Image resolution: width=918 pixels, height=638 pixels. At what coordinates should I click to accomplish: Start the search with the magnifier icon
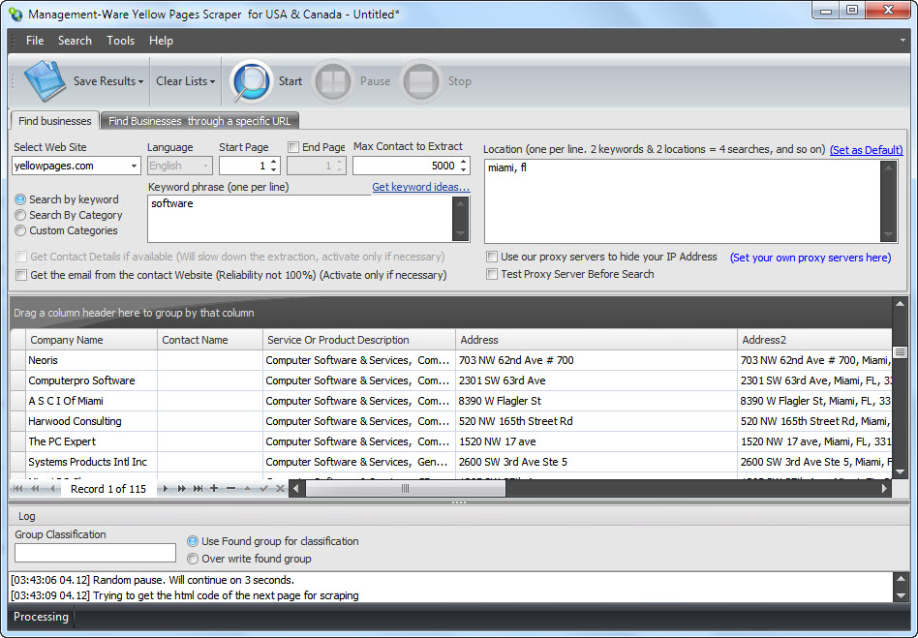(x=251, y=81)
